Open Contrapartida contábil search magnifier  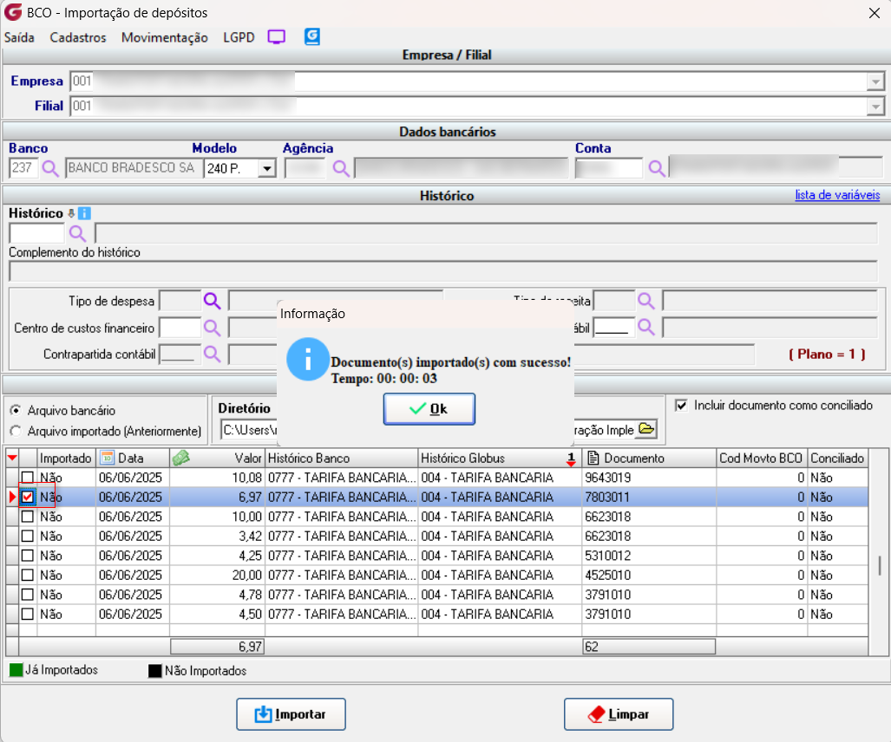click(x=212, y=354)
